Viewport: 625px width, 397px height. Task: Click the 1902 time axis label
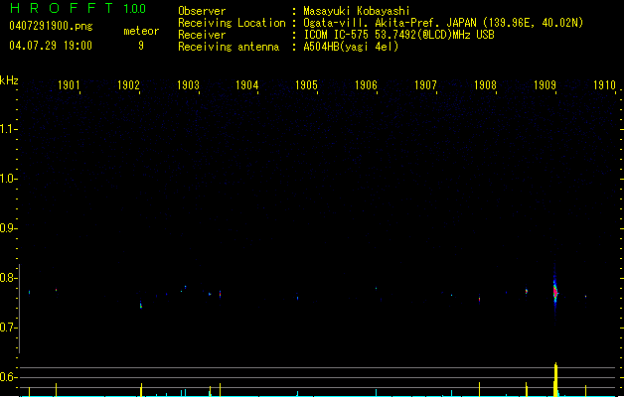click(x=128, y=85)
